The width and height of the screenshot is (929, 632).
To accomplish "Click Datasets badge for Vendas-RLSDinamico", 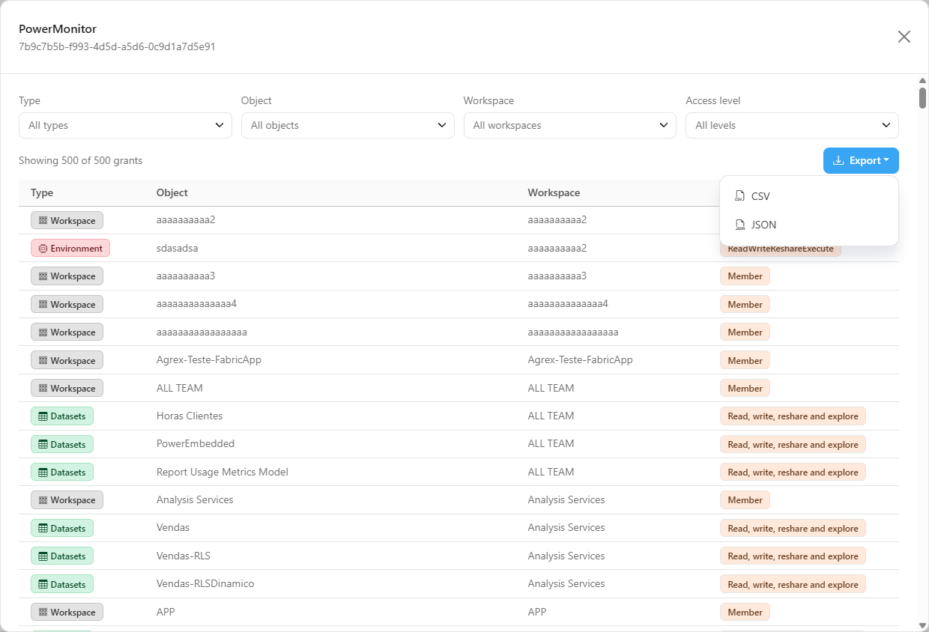I will pyautogui.click(x=62, y=584).
